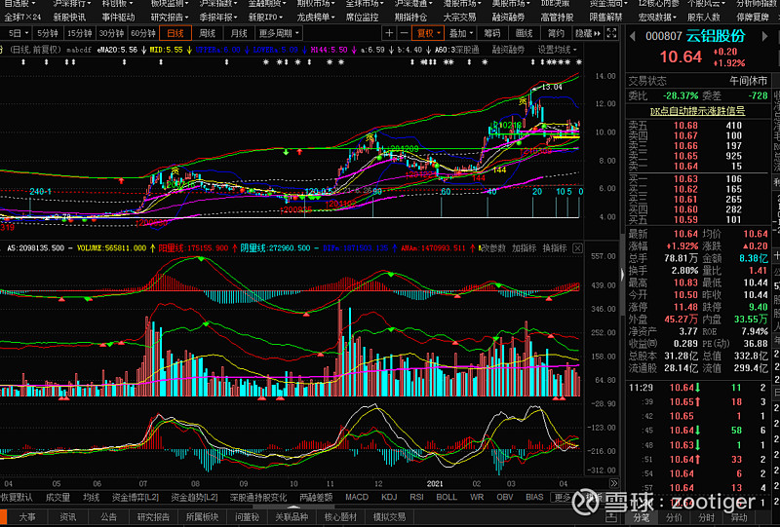Select 60分钟 chart period
Image resolution: width=780 pixels, height=527 pixels.
click(143, 33)
